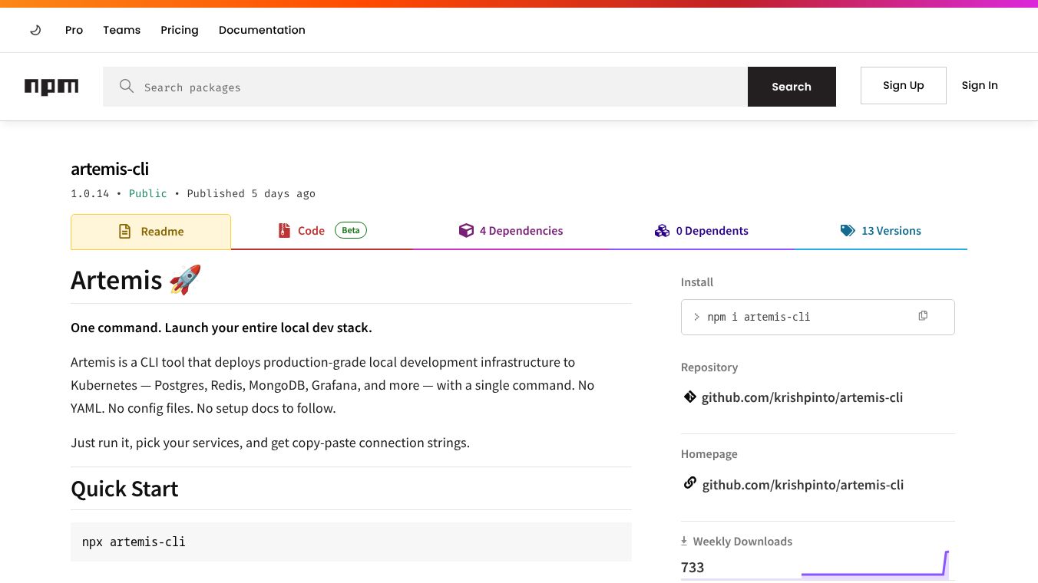1038x583 pixels.
Task: Click the magnifying glass search icon
Action: [127, 87]
